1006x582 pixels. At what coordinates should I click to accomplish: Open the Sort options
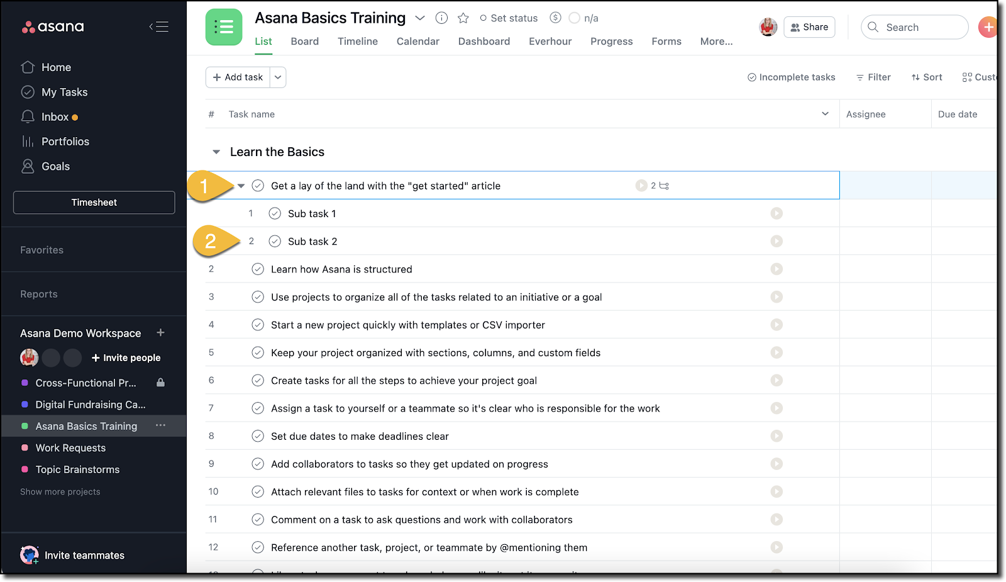pyautogui.click(x=927, y=77)
